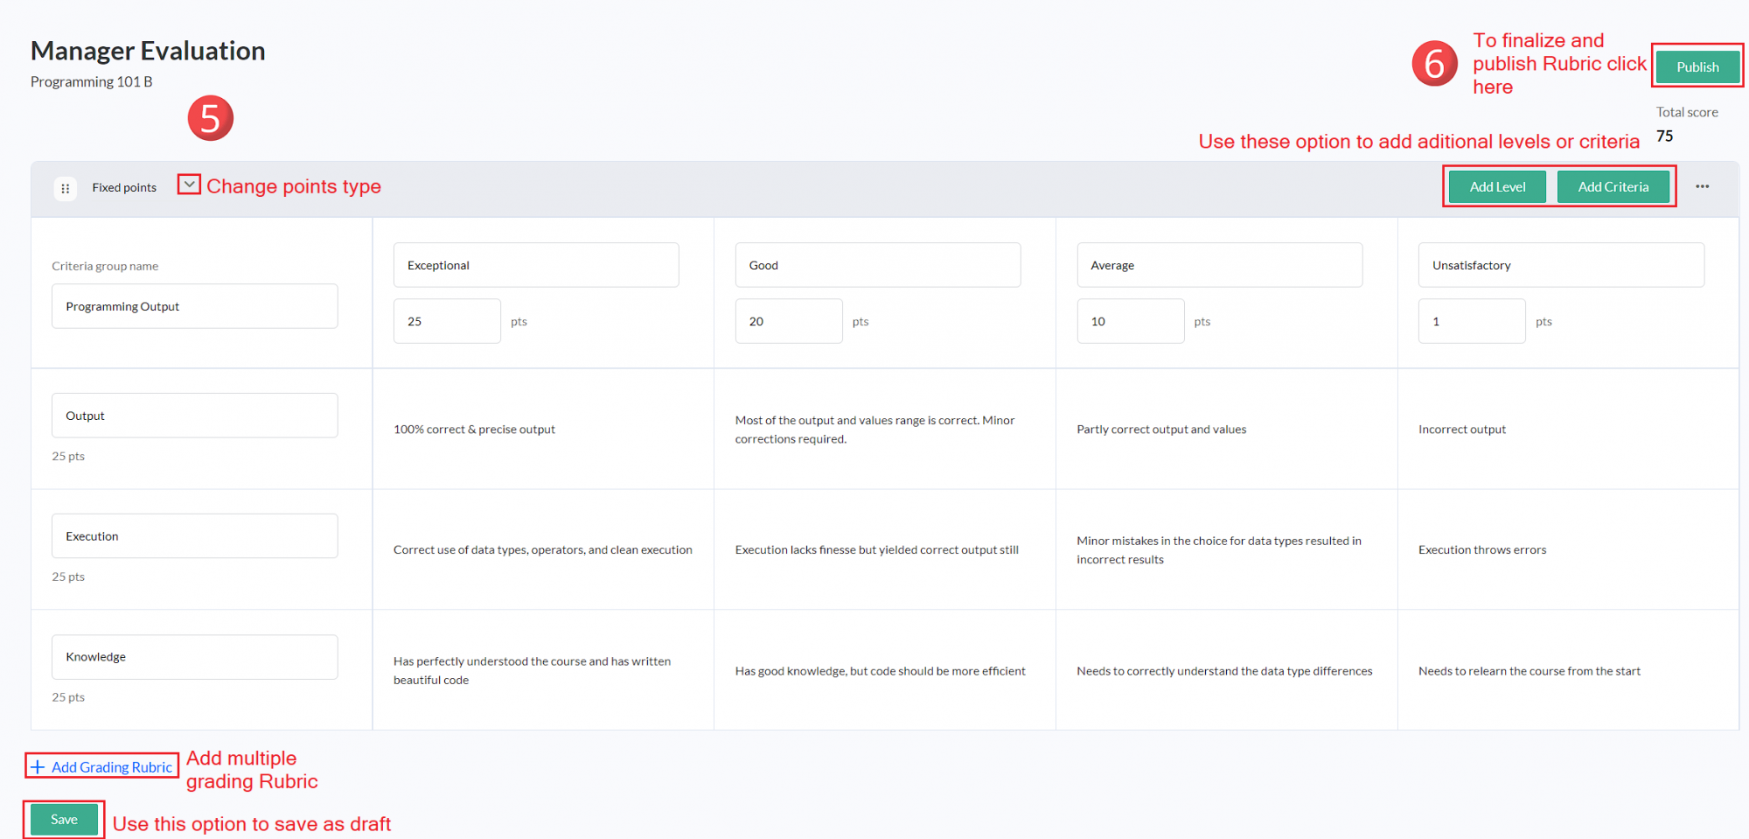Viewport: 1749px width, 839px height.
Task: Click the Total score value 75
Action: coord(1664,136)
